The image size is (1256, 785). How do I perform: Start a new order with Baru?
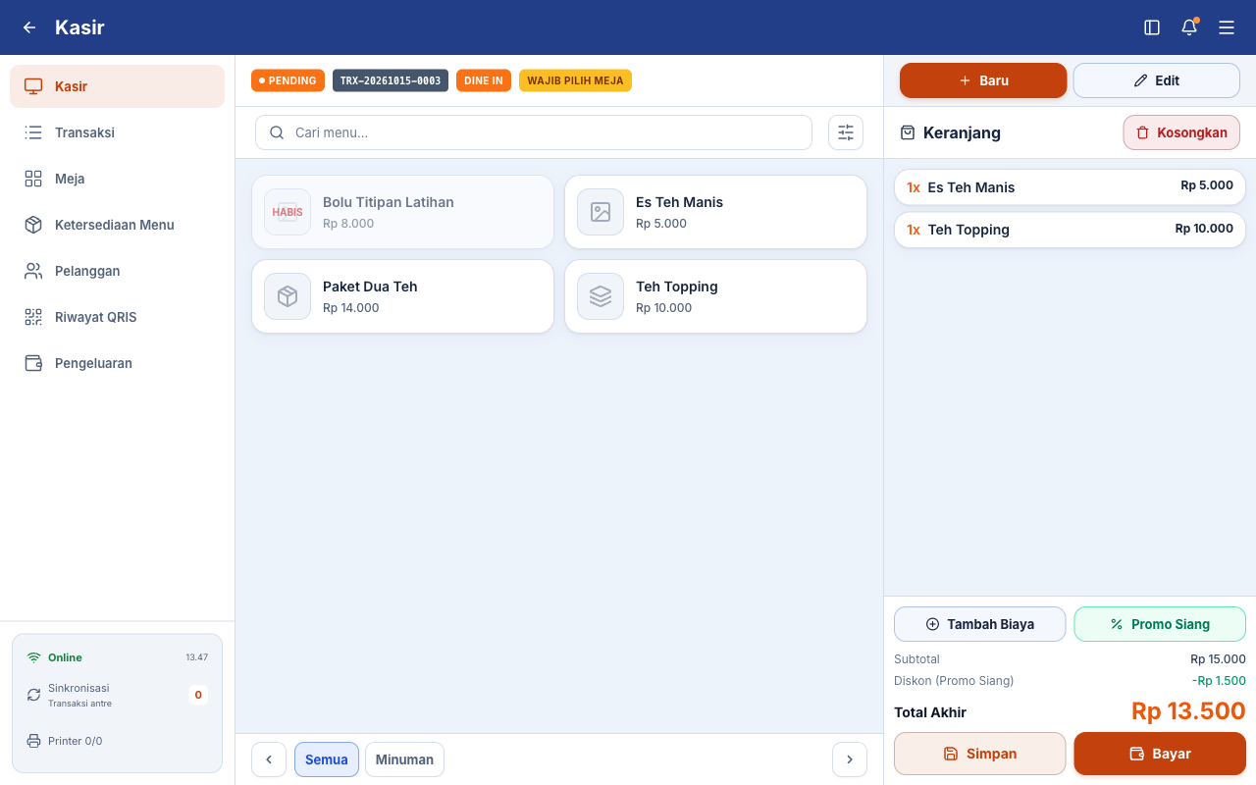click(983, 80)
